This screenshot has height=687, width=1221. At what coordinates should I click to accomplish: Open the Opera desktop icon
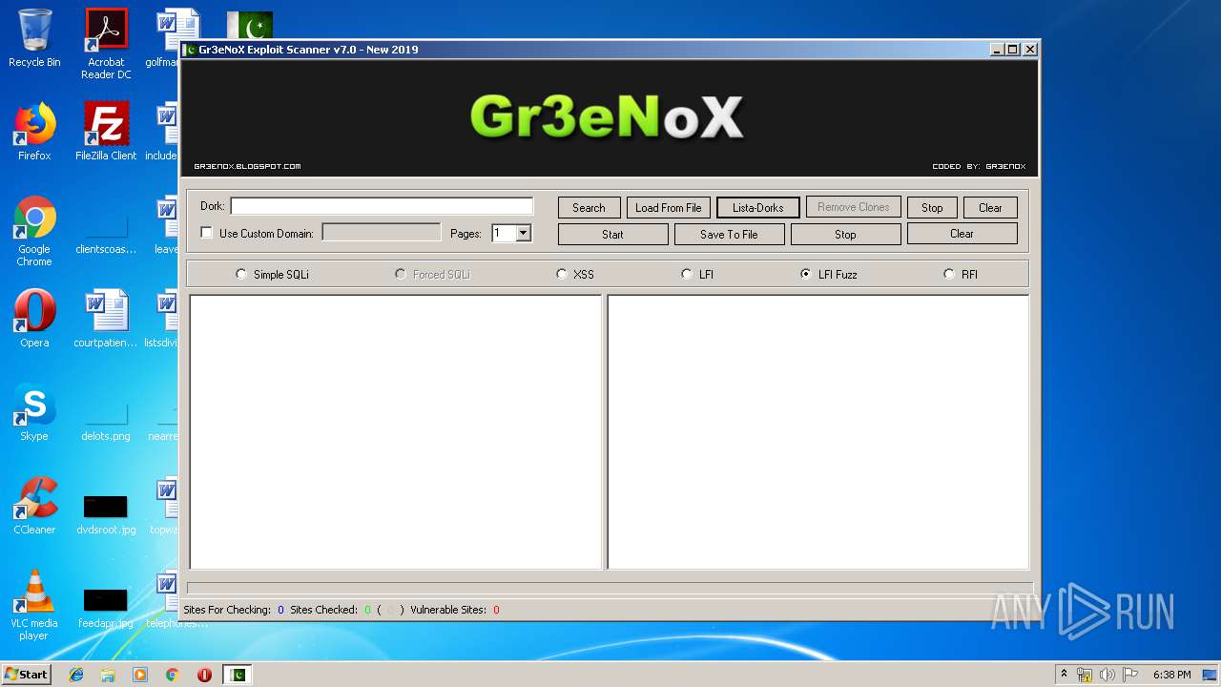[34, 319]
